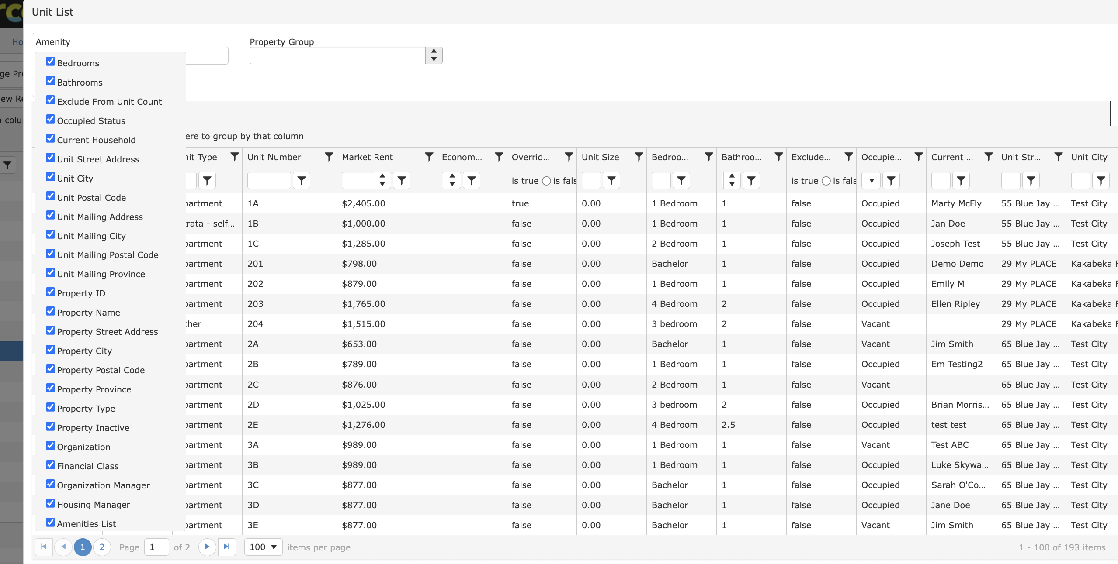Open the Occupied column header filter icon
This screenshot has width=1118, height=564.
(x=918, y=157)
